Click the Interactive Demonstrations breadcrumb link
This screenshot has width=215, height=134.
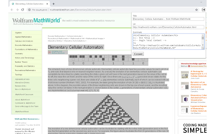click(x=75, y=41)
